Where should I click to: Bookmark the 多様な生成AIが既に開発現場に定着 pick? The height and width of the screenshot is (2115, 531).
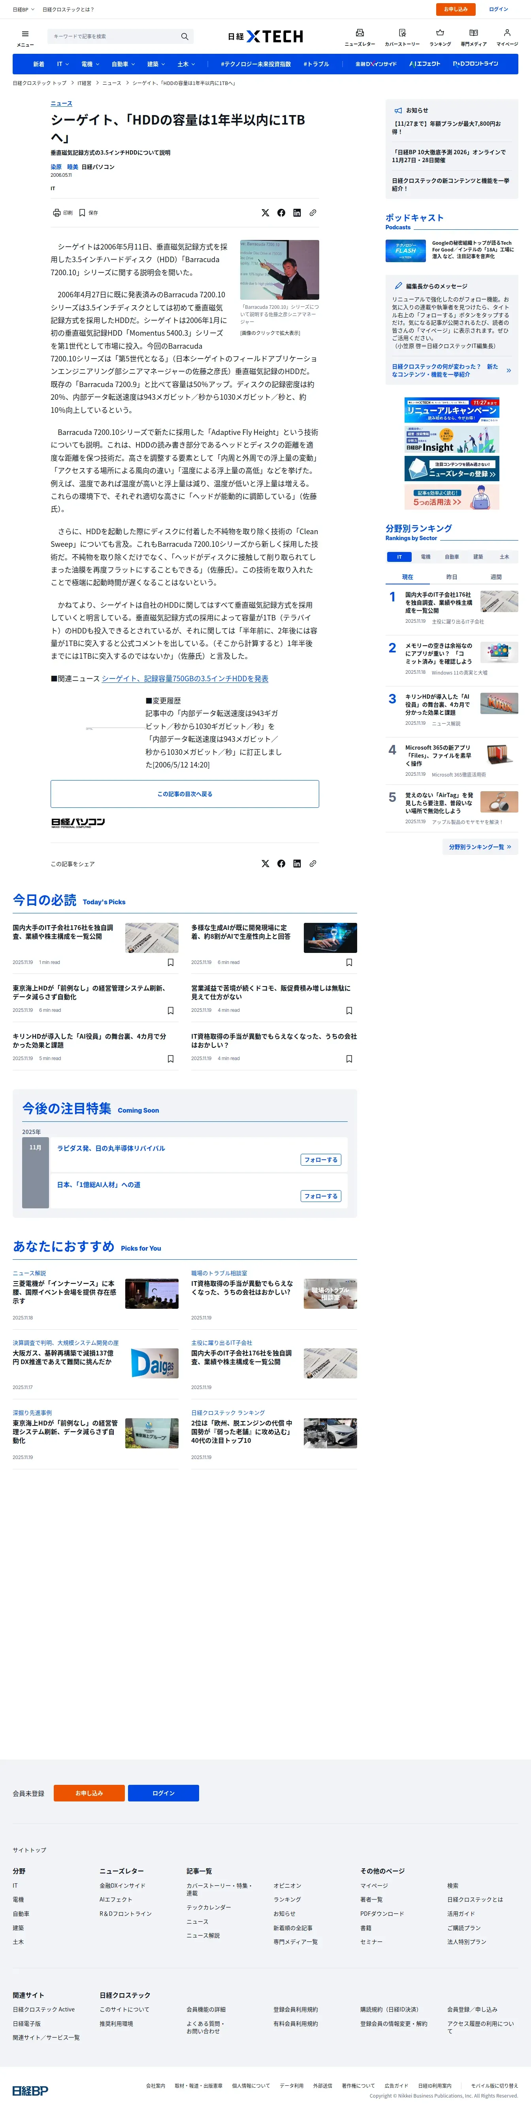click(x=349, y=962)
